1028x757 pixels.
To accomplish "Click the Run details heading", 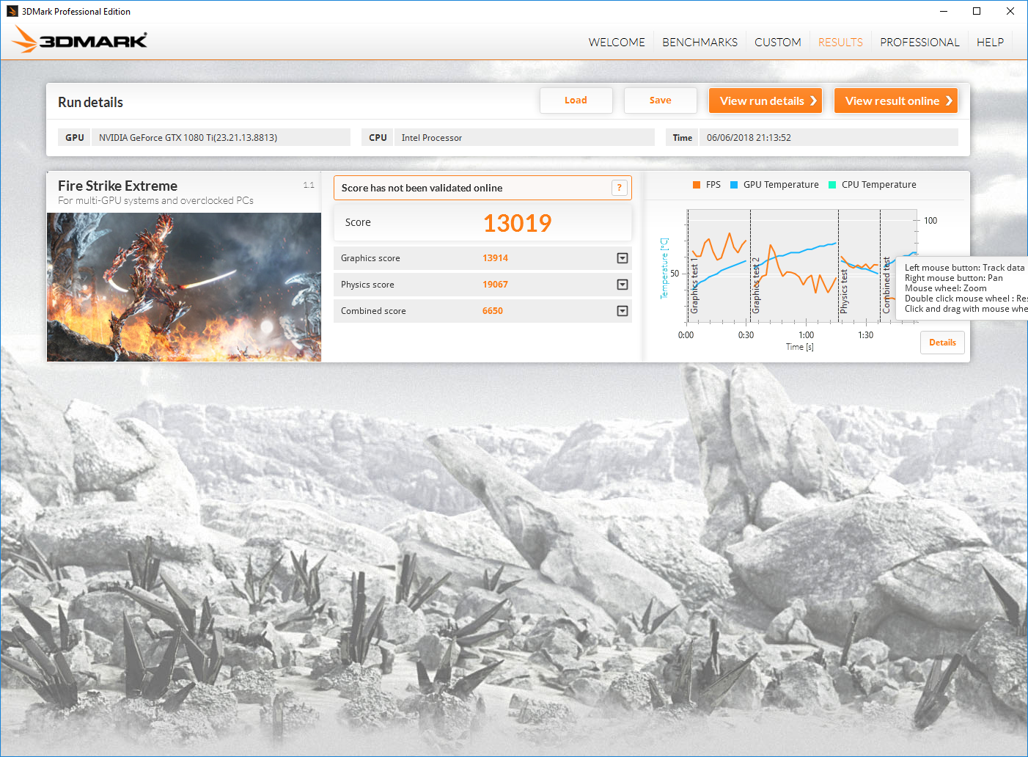I will [90, 103].
